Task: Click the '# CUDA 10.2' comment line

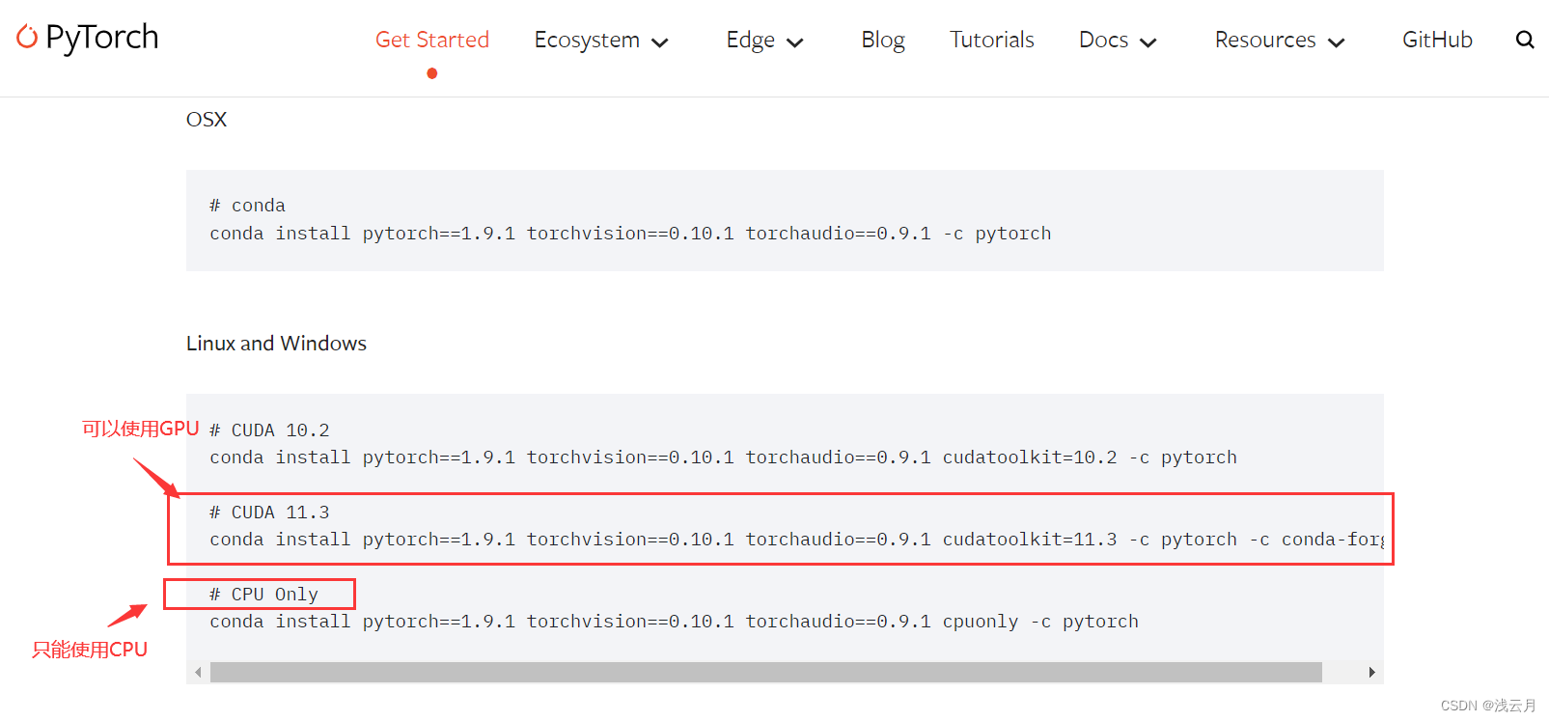Action: (269, 430)
